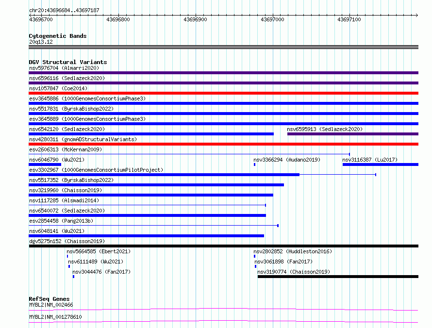This screenshot has width=432, height=328.
Task: Open the MYBL2|NM_002466 gene label
Action: (x=51, y=305)
